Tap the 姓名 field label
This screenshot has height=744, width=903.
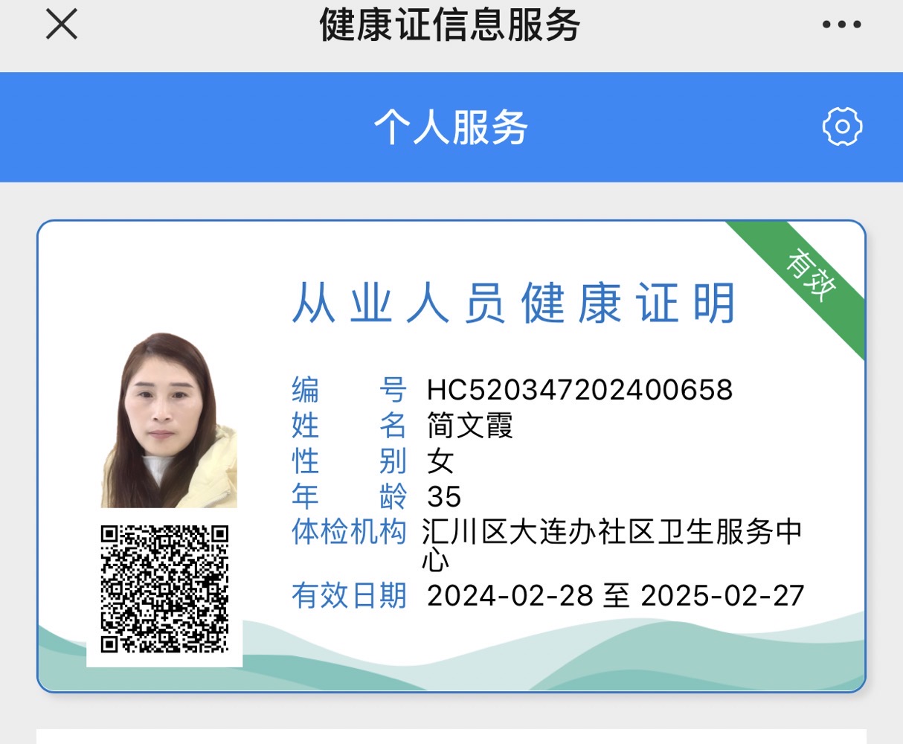point(348,426)
